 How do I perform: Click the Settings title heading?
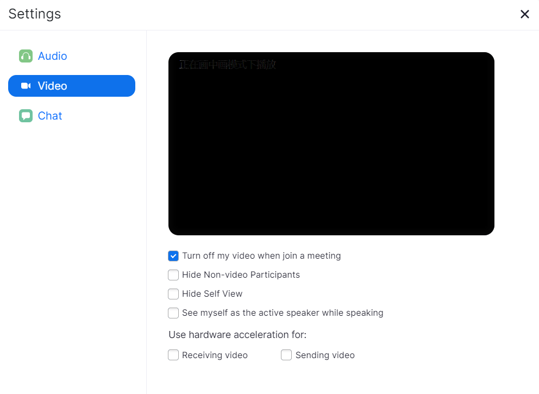click(x=35, y=14)
